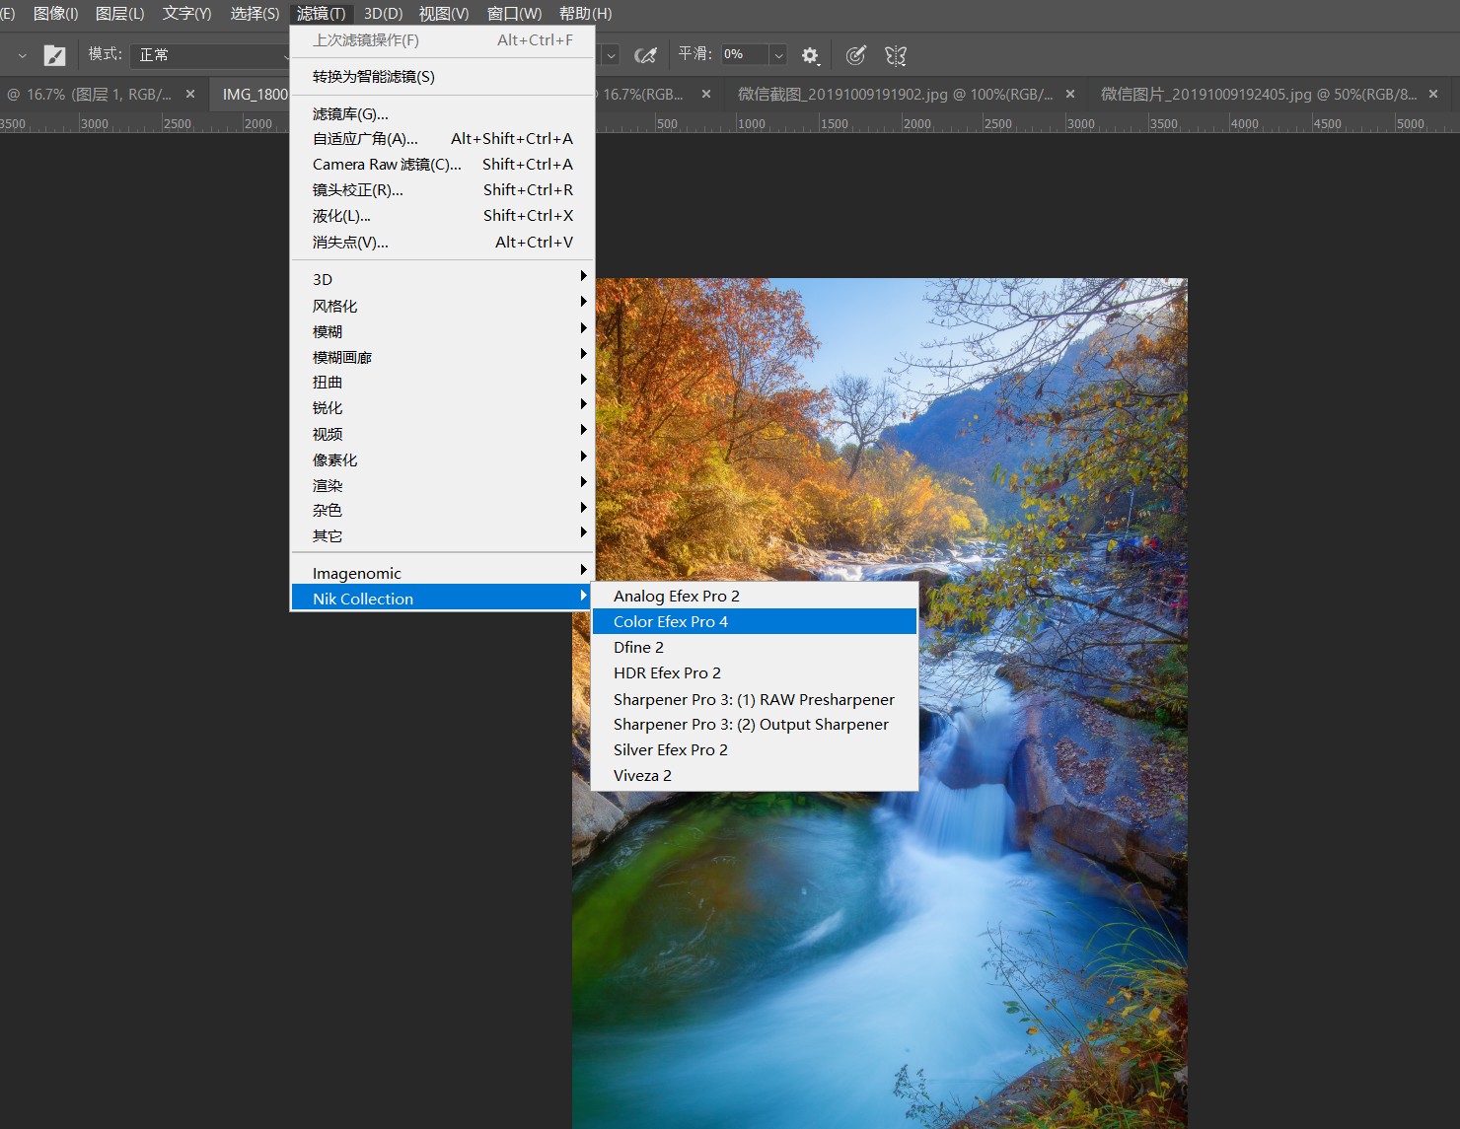Toggle the pressure-for-size target icon
The width and height of the screenshot is (1460, 1129).
pyautogui.click(x=855, y=55)
